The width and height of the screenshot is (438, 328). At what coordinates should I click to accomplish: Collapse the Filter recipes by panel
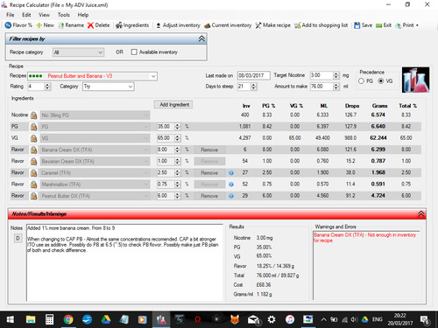pyautogui.click(x=201, y=38)
